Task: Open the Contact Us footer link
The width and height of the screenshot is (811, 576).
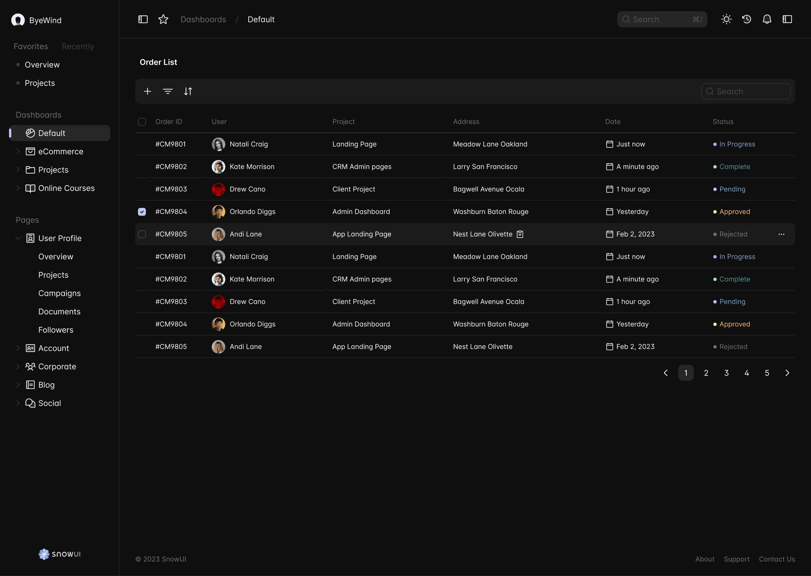Action: tap(777, 559)
